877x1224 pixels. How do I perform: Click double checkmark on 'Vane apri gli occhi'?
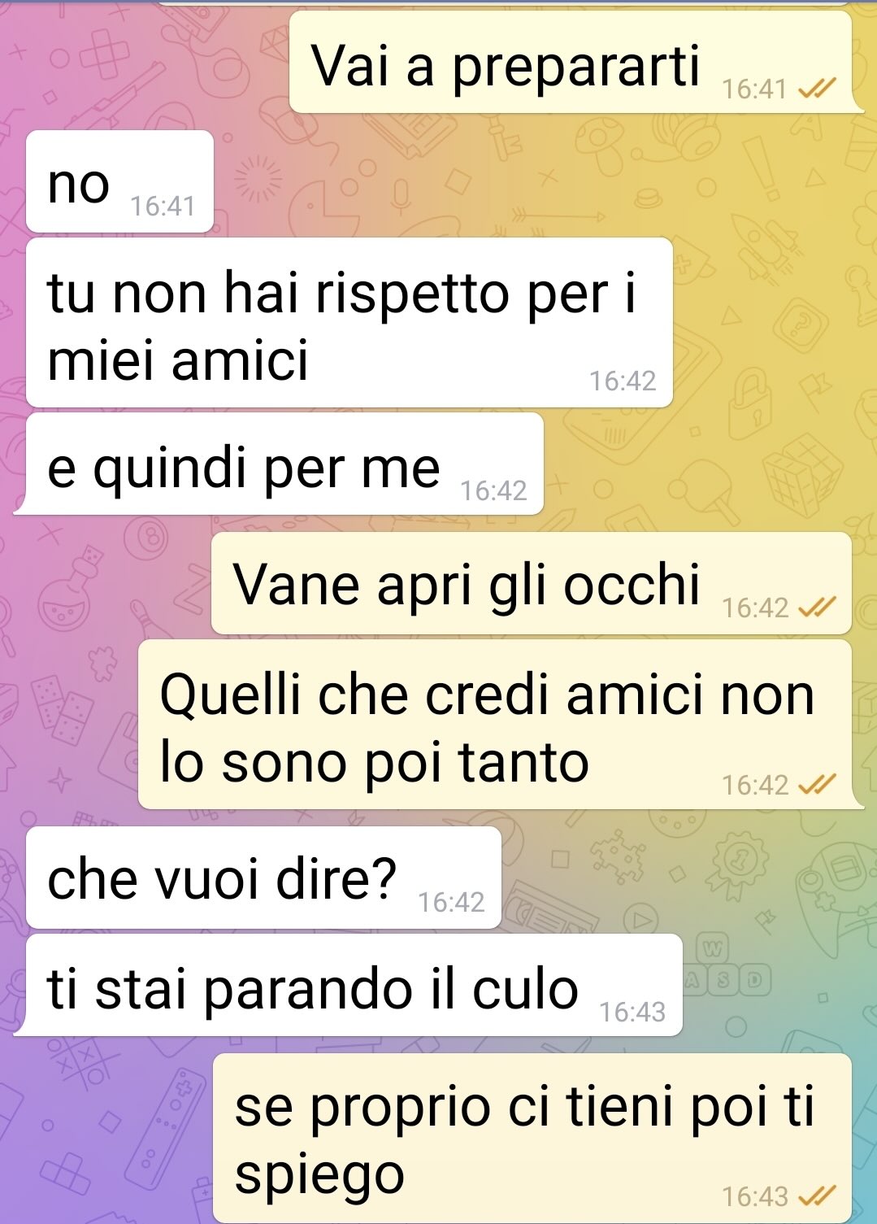coord(817,608)
